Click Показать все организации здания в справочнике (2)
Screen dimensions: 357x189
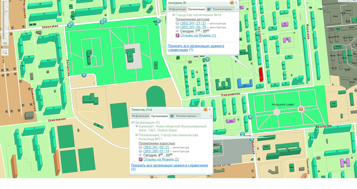click(170, 167)
